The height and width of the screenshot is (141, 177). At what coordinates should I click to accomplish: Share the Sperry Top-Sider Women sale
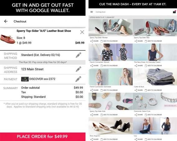click(x=94, y=41)
